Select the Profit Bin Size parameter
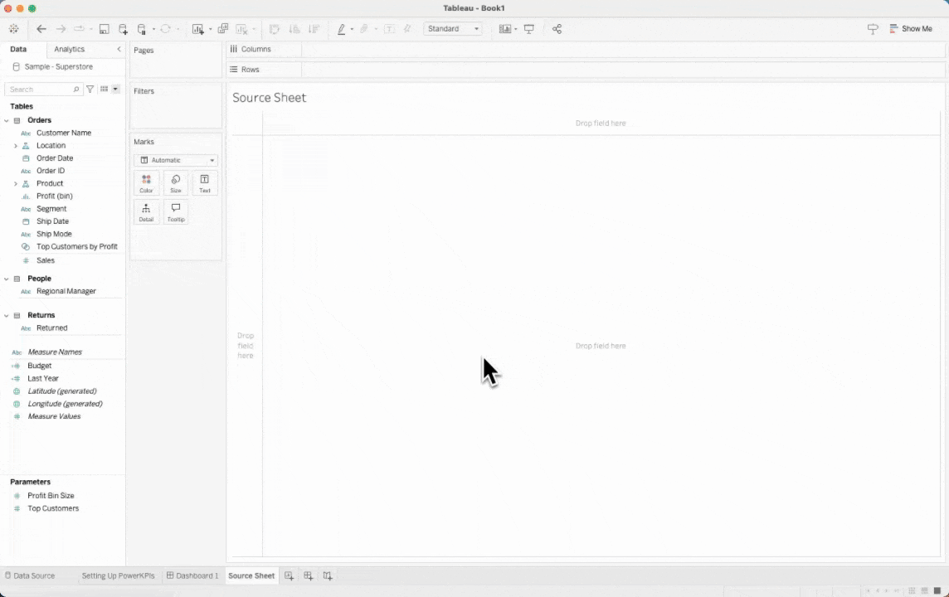 click(51, 495)
